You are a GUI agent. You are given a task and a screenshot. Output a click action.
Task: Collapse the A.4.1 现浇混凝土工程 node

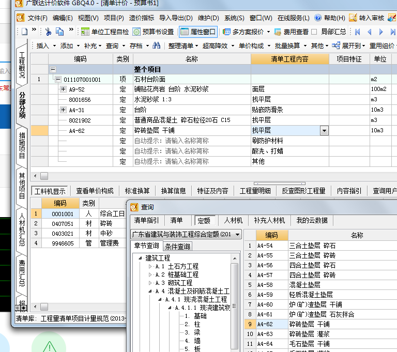[160, 299]
